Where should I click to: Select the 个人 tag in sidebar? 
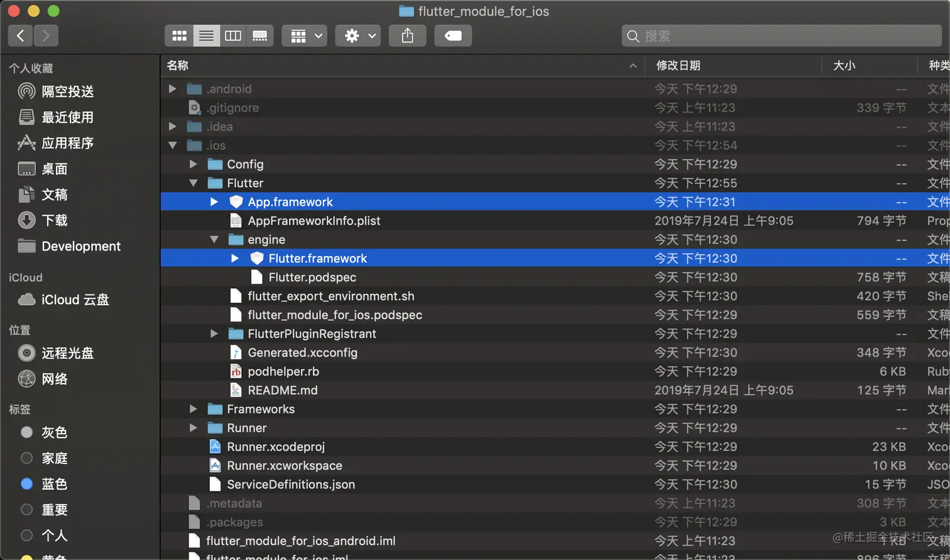tap(45, 536)
